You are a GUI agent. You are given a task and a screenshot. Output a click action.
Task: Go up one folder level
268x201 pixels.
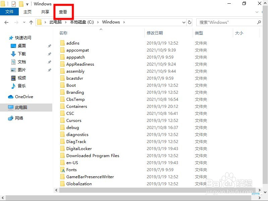click(31, 22)
